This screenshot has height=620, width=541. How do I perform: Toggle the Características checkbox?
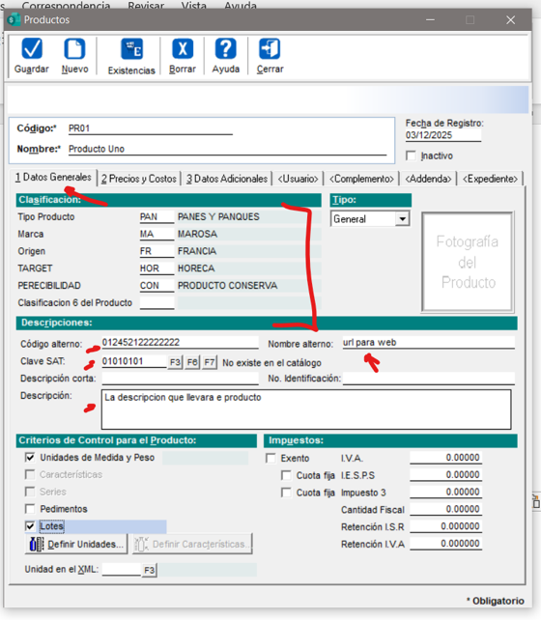(x=30, y=474)
